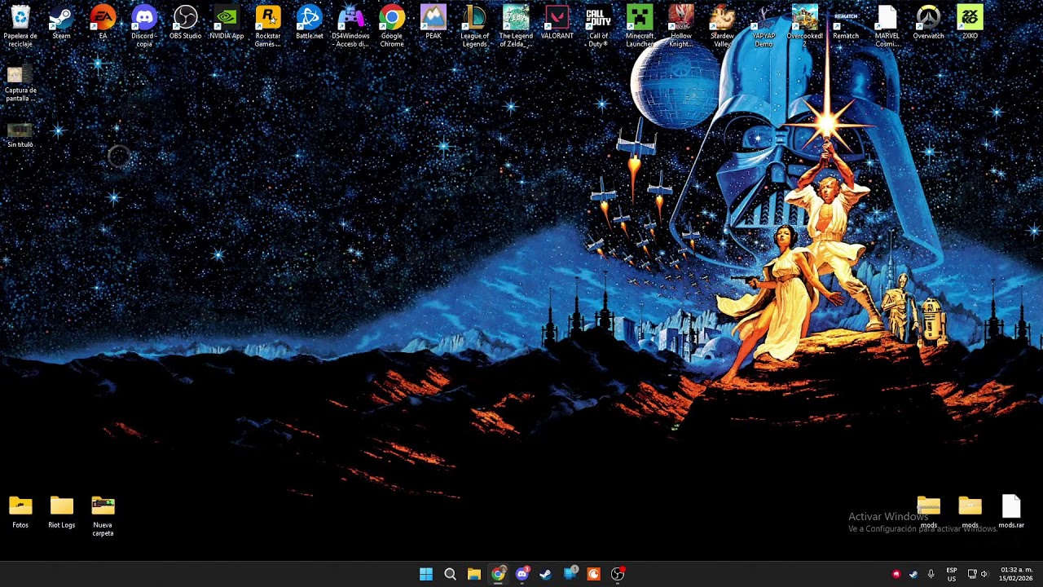Open taskbar Search

(x=450, y=574)
